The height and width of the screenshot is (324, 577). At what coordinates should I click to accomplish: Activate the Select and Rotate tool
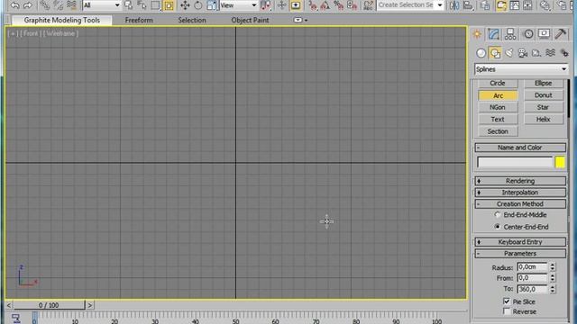198,5
